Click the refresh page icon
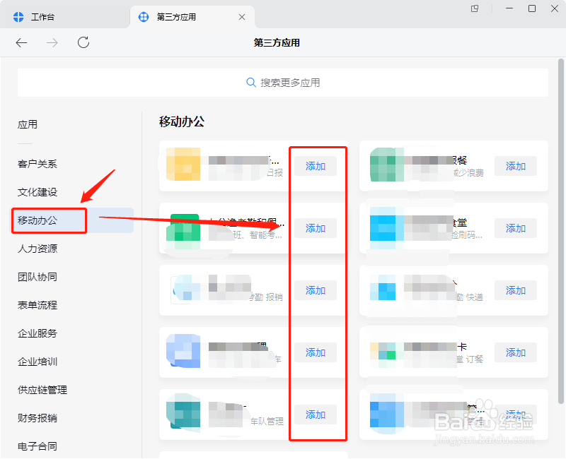The height and width of the screenshot is (459, 566). 83,42
